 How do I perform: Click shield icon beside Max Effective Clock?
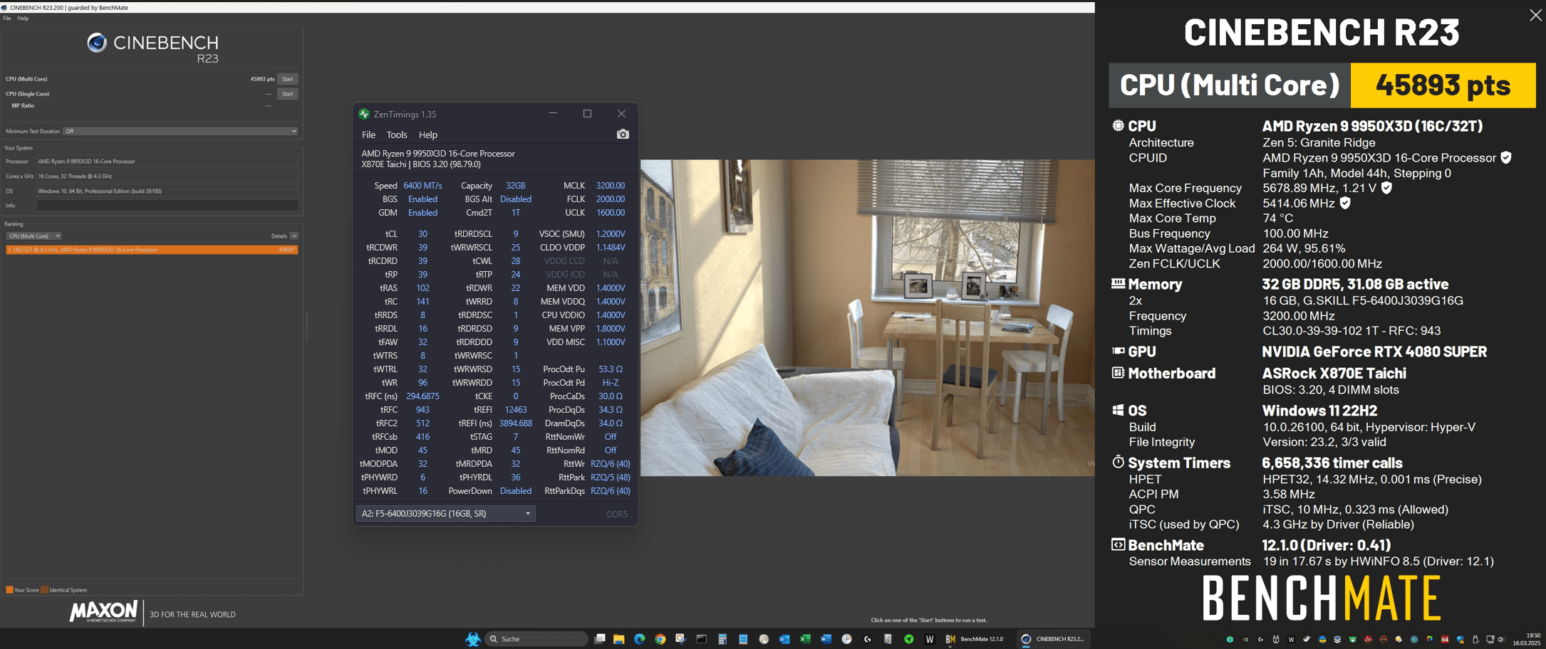[x=1345, y=203]
